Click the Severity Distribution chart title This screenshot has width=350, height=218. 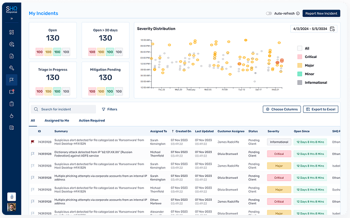point(156,28)
